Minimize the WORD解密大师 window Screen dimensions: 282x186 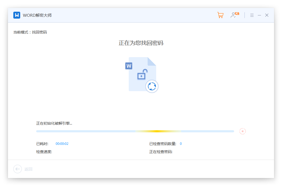point(259,15)
